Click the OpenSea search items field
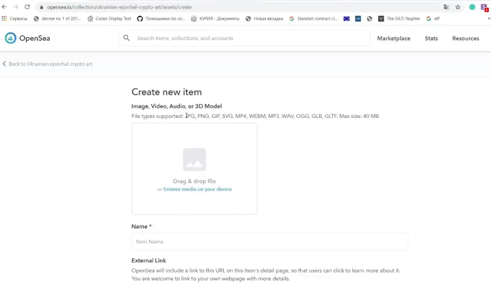This screenshot has height=284, width=491. click(248, 38)
